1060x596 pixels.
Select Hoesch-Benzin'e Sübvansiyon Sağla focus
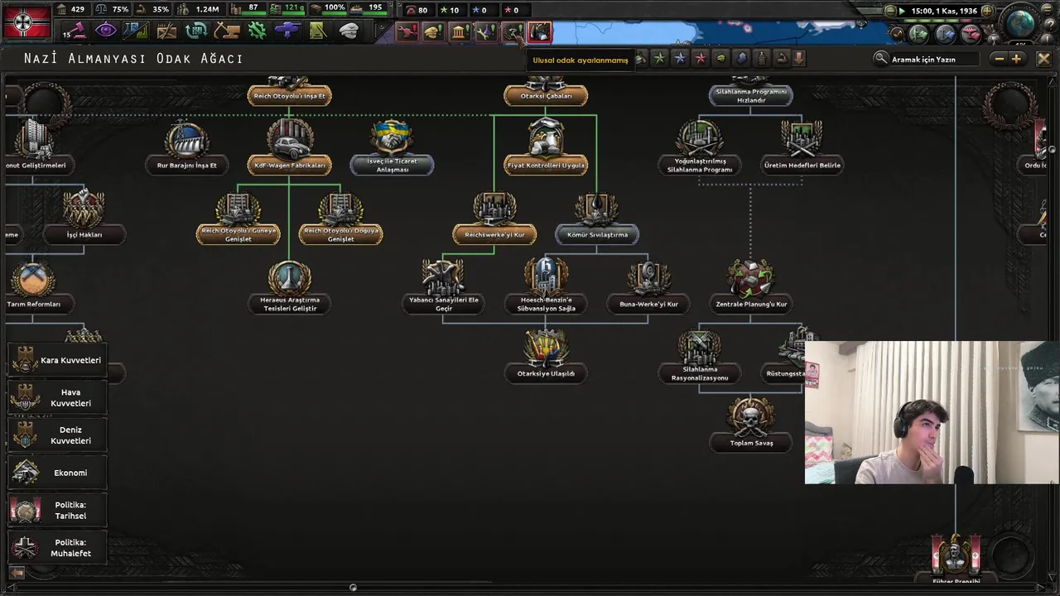click(x=546, y=287)
